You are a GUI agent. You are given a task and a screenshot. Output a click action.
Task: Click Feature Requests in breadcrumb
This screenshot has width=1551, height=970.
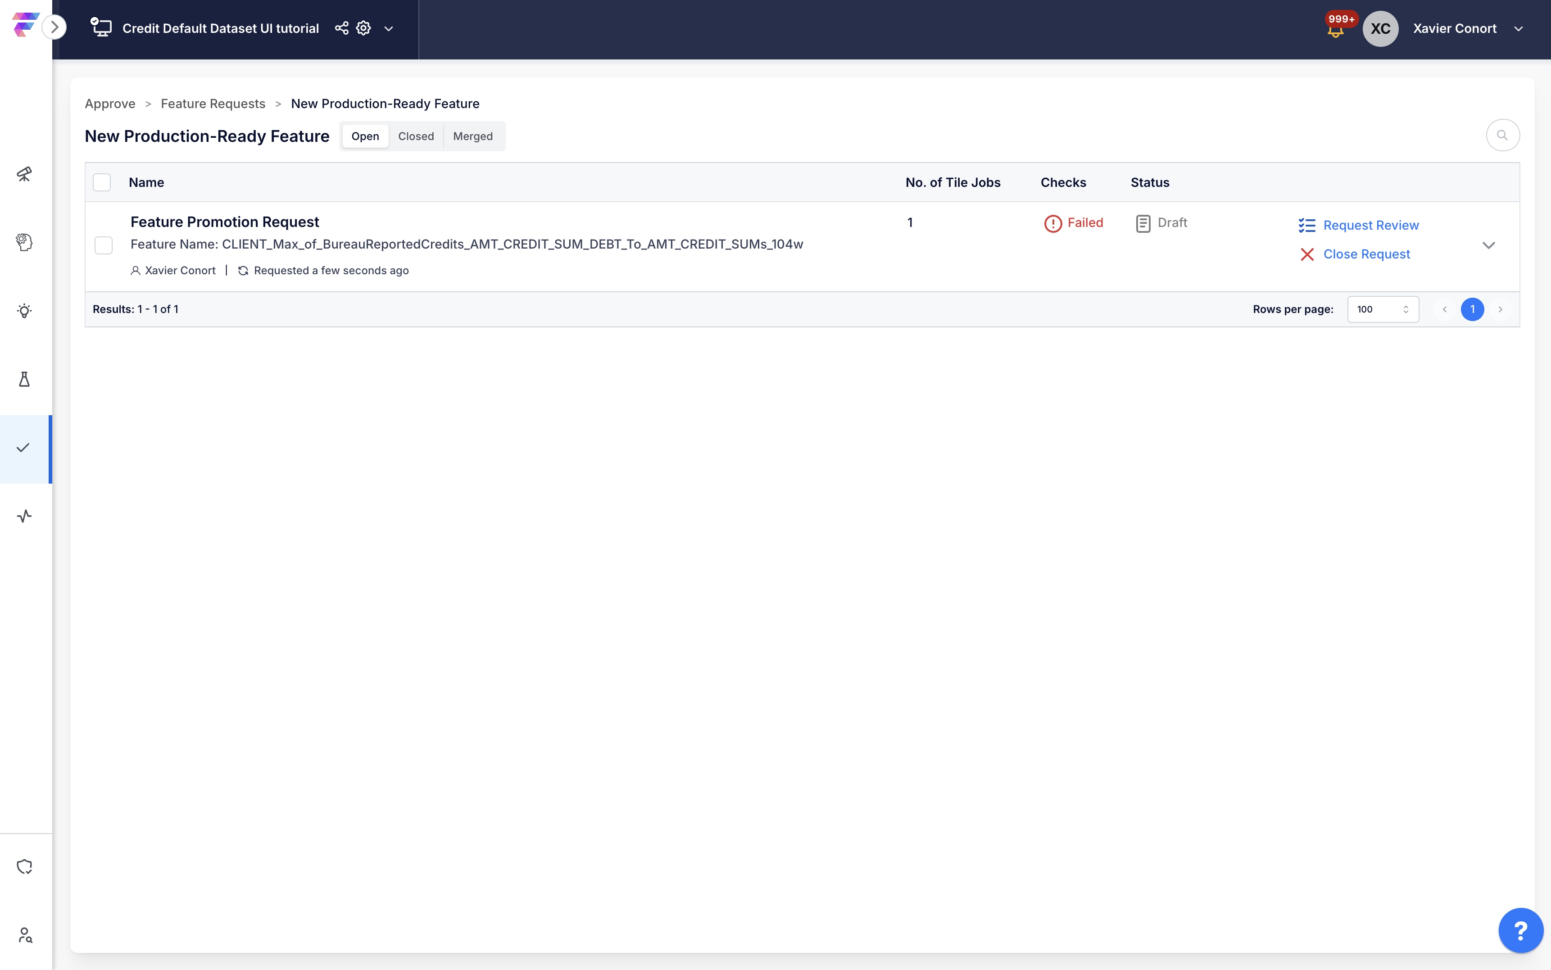point(213,104)
